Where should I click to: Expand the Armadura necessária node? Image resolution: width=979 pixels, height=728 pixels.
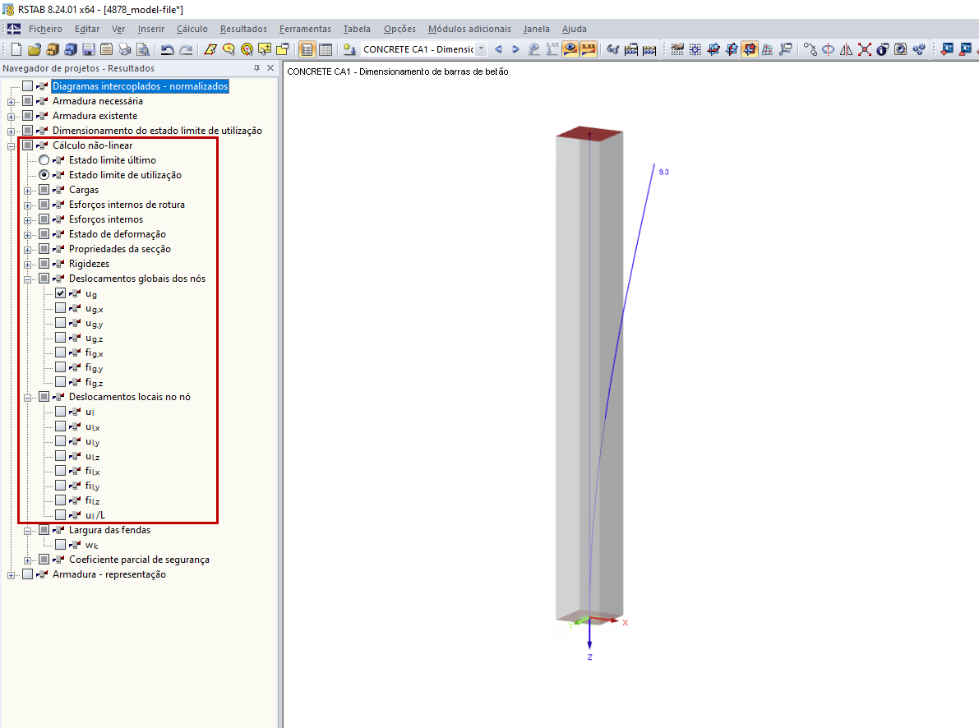[11, 102]
